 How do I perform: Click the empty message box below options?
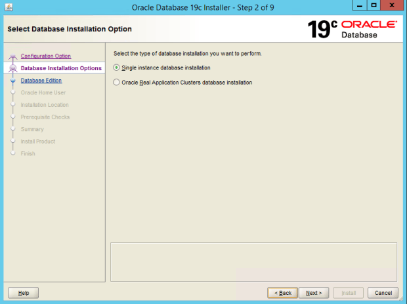253,262
